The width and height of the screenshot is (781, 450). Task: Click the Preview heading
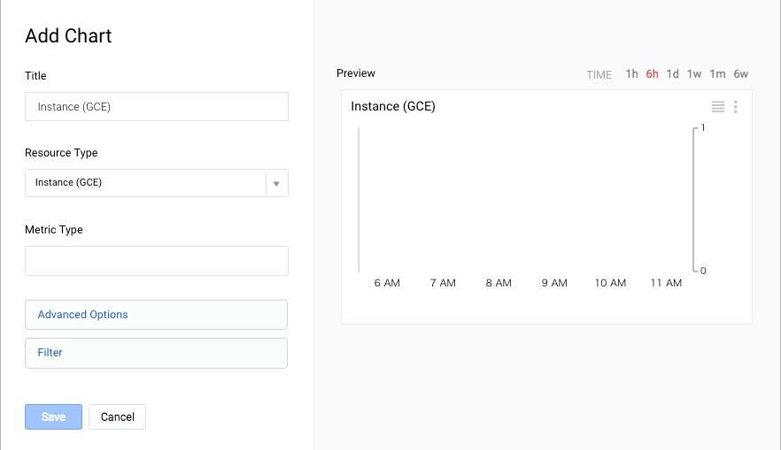tap(356, 73)
